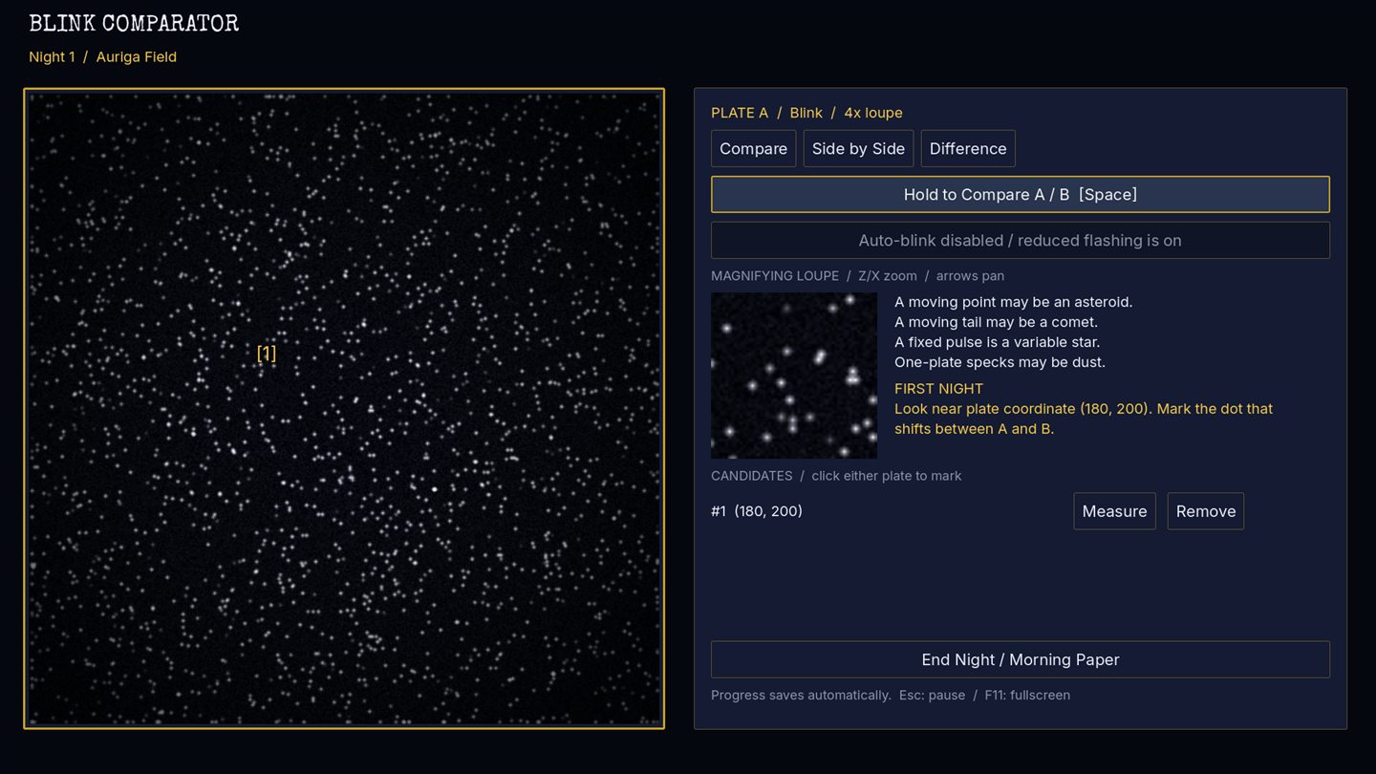Click the 'CANDIDATES / click either plate to mark' label
Viewport: 1376px width, 774px height.
click(836, 476)
